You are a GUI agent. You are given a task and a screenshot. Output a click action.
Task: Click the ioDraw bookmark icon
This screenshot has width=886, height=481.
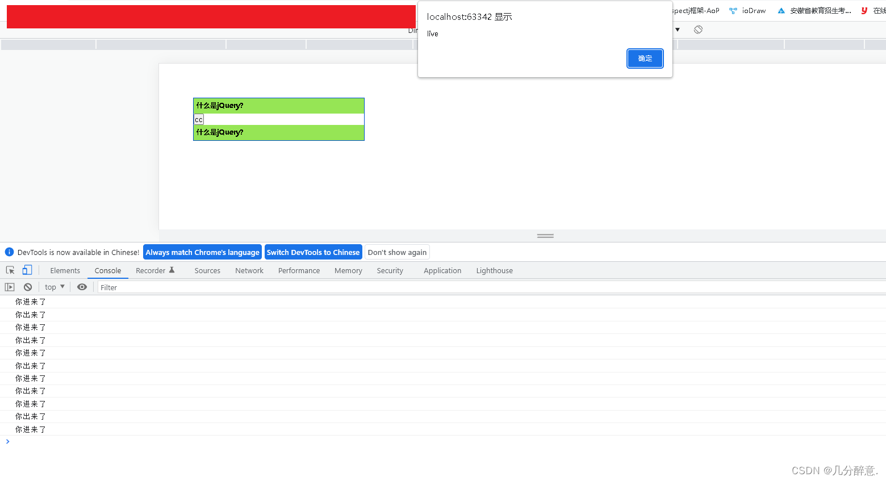(733, 11)
